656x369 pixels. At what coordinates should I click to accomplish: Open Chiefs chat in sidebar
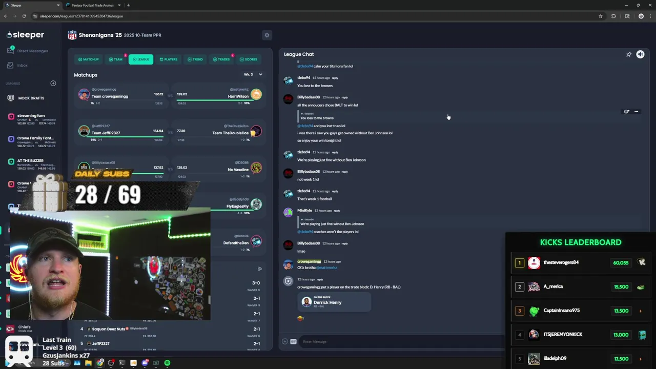(24, 329)
